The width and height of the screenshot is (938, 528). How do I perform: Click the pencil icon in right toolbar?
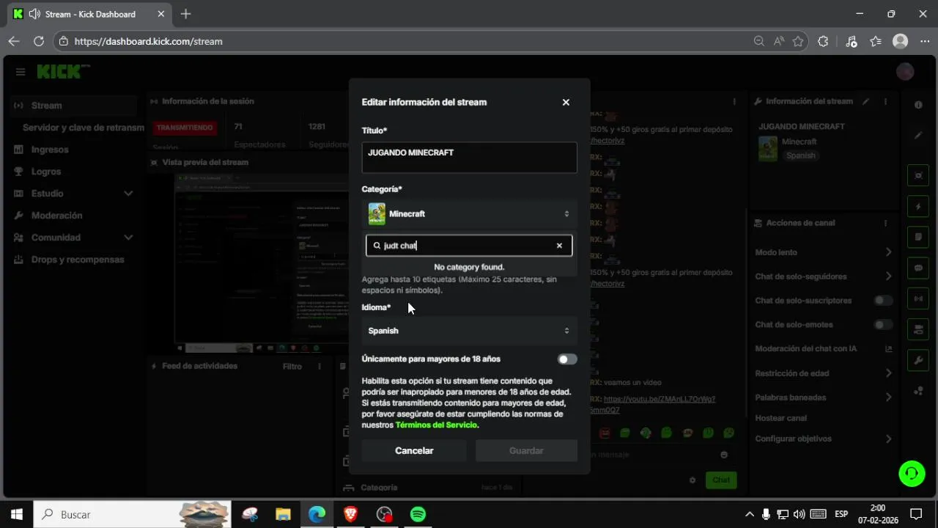[x=918, y=136]
